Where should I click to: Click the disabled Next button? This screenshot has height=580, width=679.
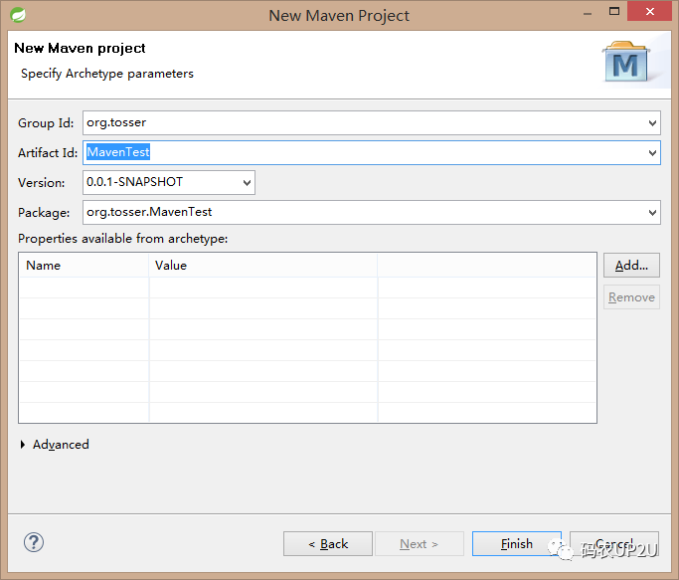pos(420,543)
